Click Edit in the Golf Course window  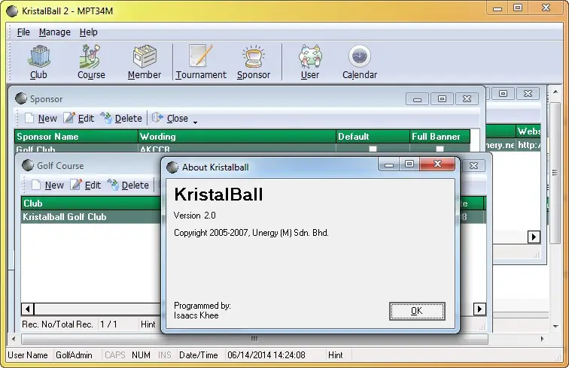coord(86,185)
